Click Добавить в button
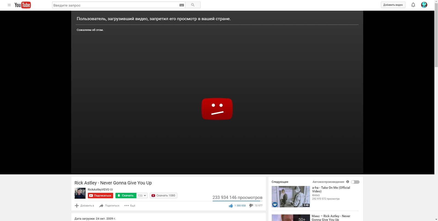 pyautogui.click(x=84, y=205)
